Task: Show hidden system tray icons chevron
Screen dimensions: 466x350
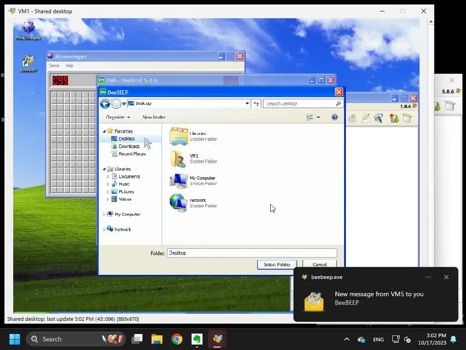Action: [346, 339]
